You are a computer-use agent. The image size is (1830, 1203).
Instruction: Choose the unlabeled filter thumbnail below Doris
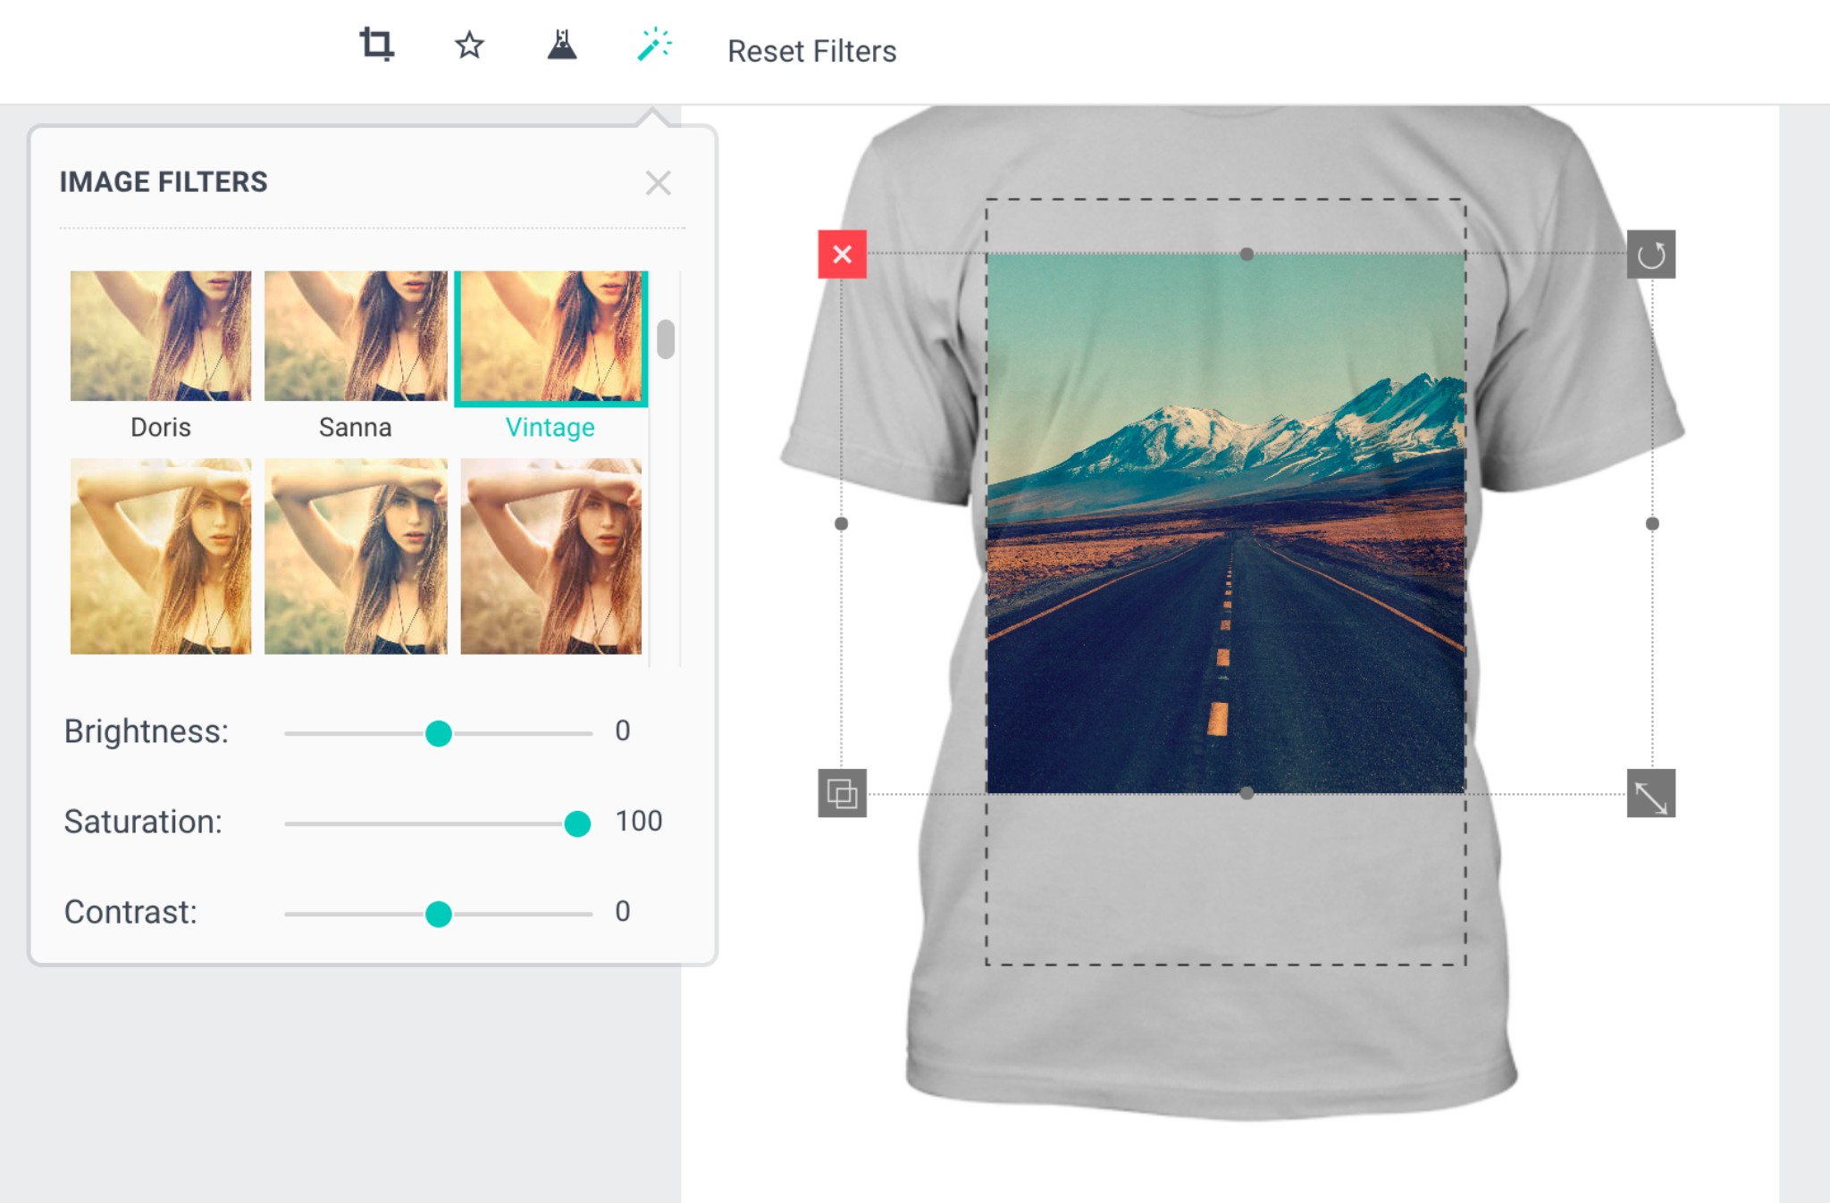pyautogui.click(x=161, y=556)
